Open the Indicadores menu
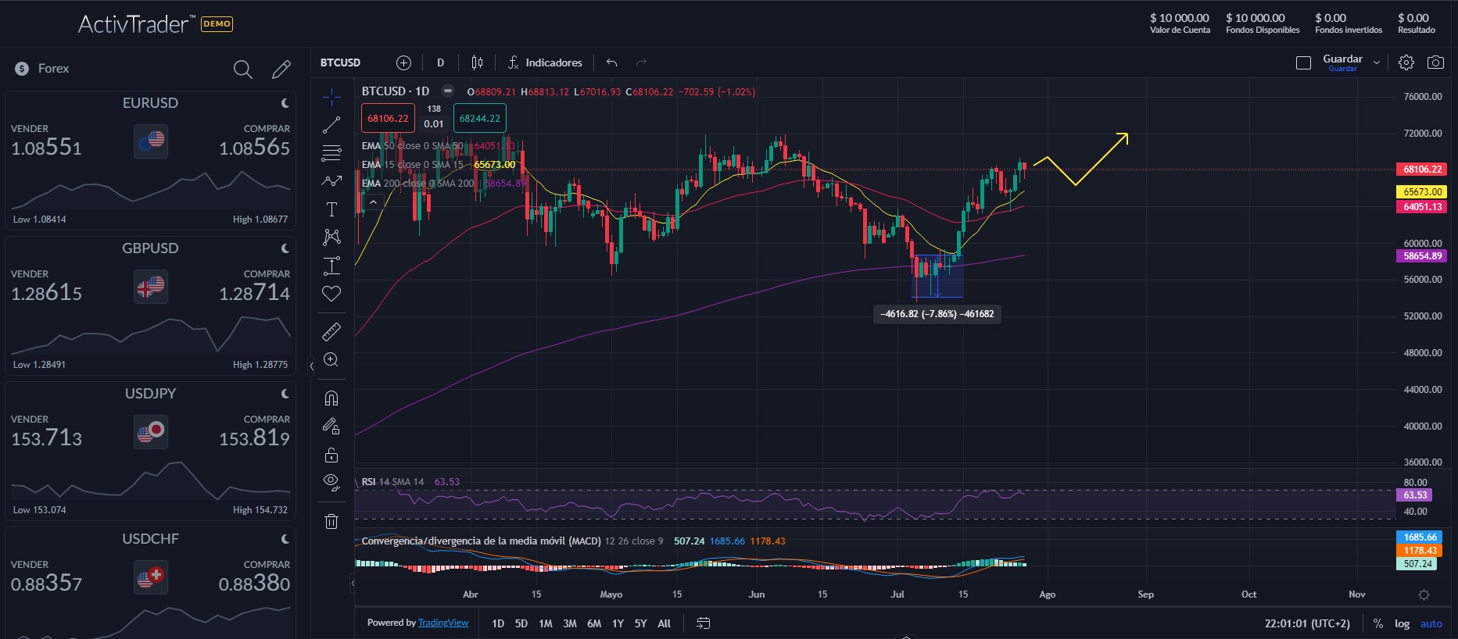The width and height of the screenshot is (1458, 639). point(545,62)
